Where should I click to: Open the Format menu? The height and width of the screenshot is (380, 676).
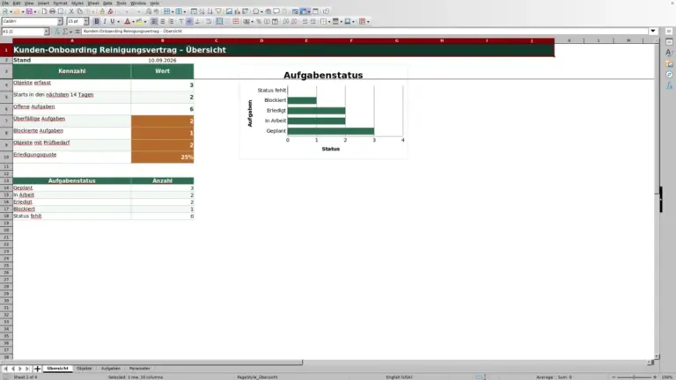click(60, 3)
